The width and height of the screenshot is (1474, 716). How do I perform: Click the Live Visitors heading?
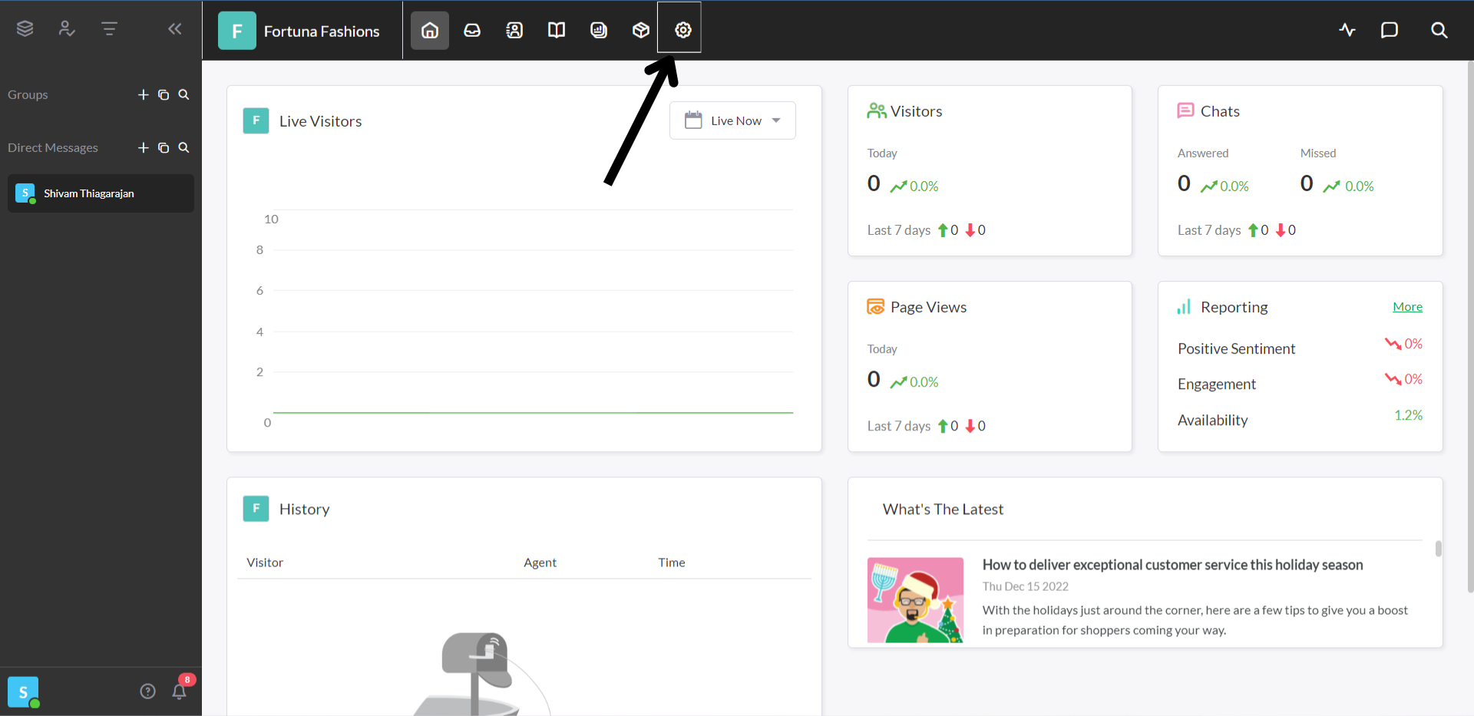pos(320,121)
